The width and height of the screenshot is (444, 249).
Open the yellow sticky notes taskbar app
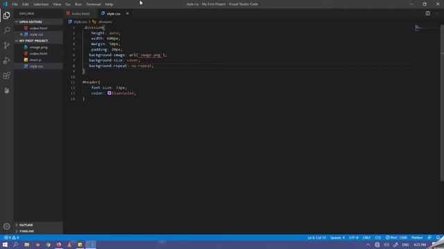point(80,244)
